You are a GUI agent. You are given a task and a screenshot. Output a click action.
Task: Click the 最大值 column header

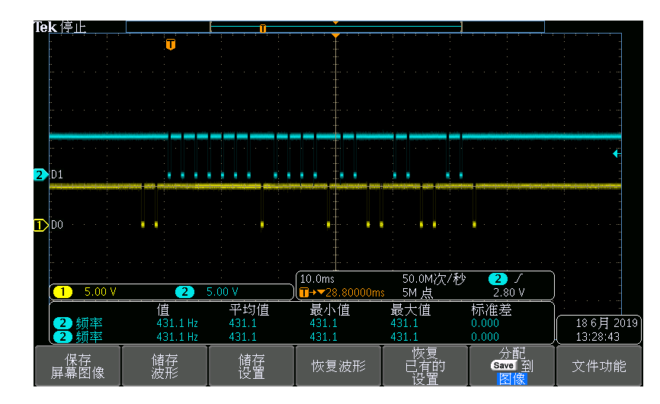pyautogui.click(x=410, y=310)
